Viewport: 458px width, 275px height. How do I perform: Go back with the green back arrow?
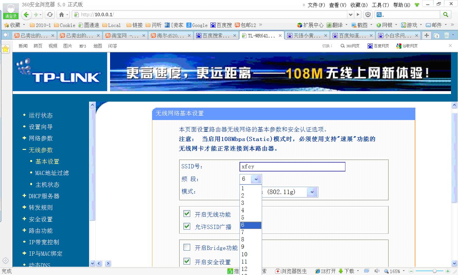[x=26, y=15]
